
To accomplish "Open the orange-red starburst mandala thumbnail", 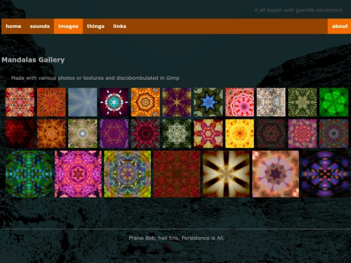I will (x=51, y=102).
